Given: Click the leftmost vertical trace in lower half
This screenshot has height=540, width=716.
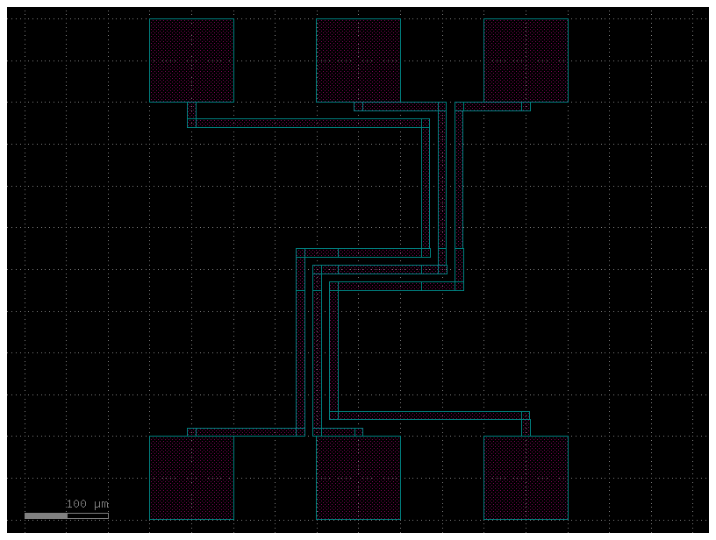Looking at the screenshot, I should 300,351.
